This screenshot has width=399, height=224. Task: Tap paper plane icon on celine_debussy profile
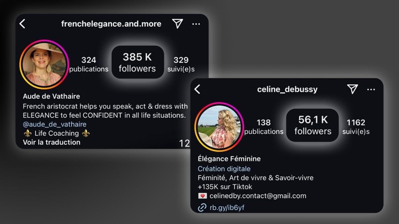(x=352, y=89)
